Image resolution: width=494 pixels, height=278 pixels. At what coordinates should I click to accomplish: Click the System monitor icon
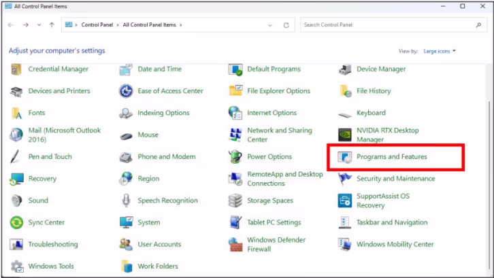coord(126,222)
